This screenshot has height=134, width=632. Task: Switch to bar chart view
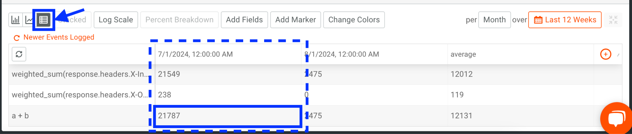[x=15, y=20]
